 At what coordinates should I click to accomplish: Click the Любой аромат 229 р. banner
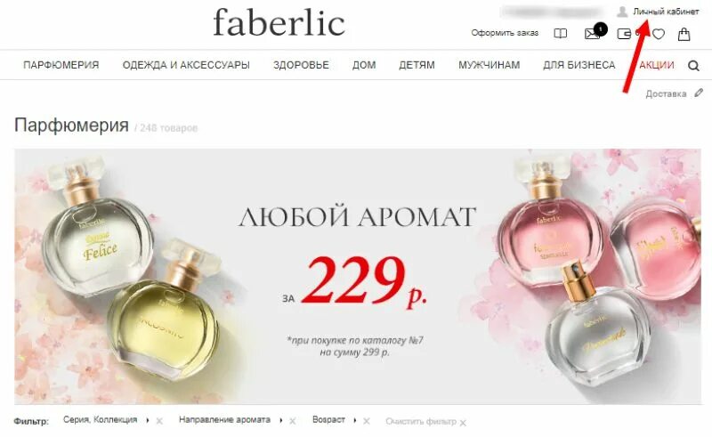[358, 276]
